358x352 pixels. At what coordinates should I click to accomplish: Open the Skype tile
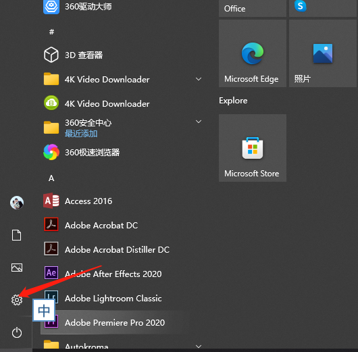pos(323,8)
